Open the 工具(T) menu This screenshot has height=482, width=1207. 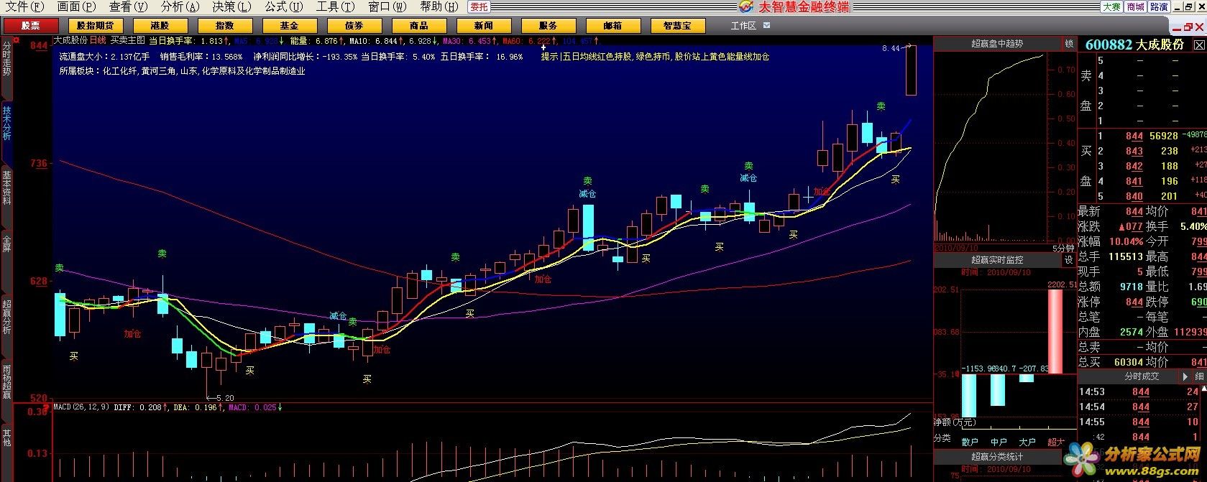click(335, 6)
